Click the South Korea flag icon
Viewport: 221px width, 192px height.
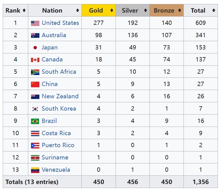pyautogui.click(x=35, y=109)
